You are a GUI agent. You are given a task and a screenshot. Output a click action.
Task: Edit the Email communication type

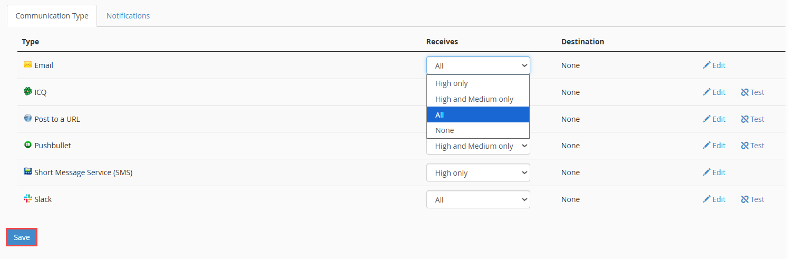[x=714, y=65]
